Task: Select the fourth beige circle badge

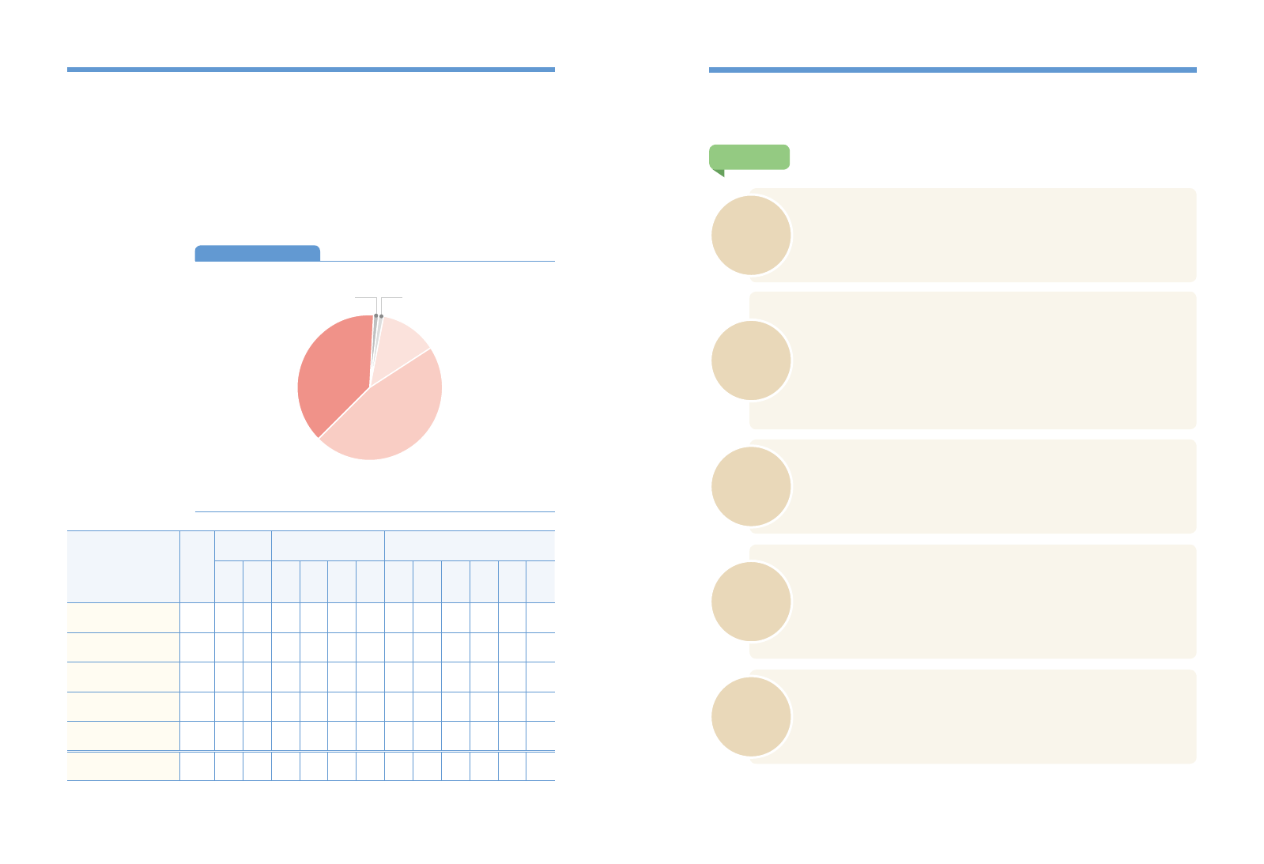Action: 751,602
